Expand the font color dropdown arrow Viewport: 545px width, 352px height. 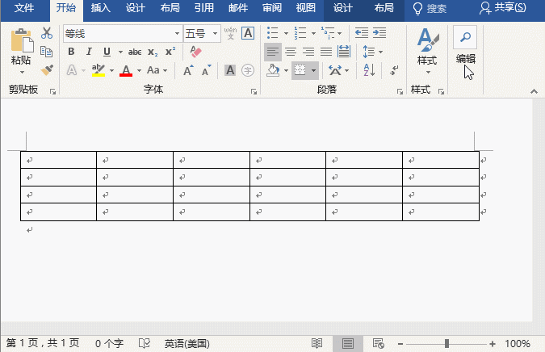tap(139, 70)
